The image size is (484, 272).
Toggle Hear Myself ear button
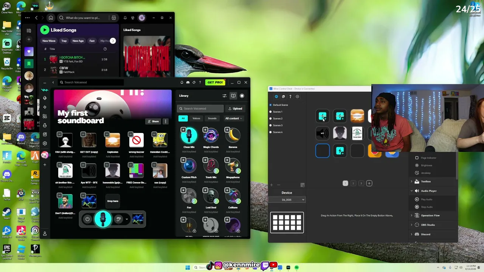point(118,219)
